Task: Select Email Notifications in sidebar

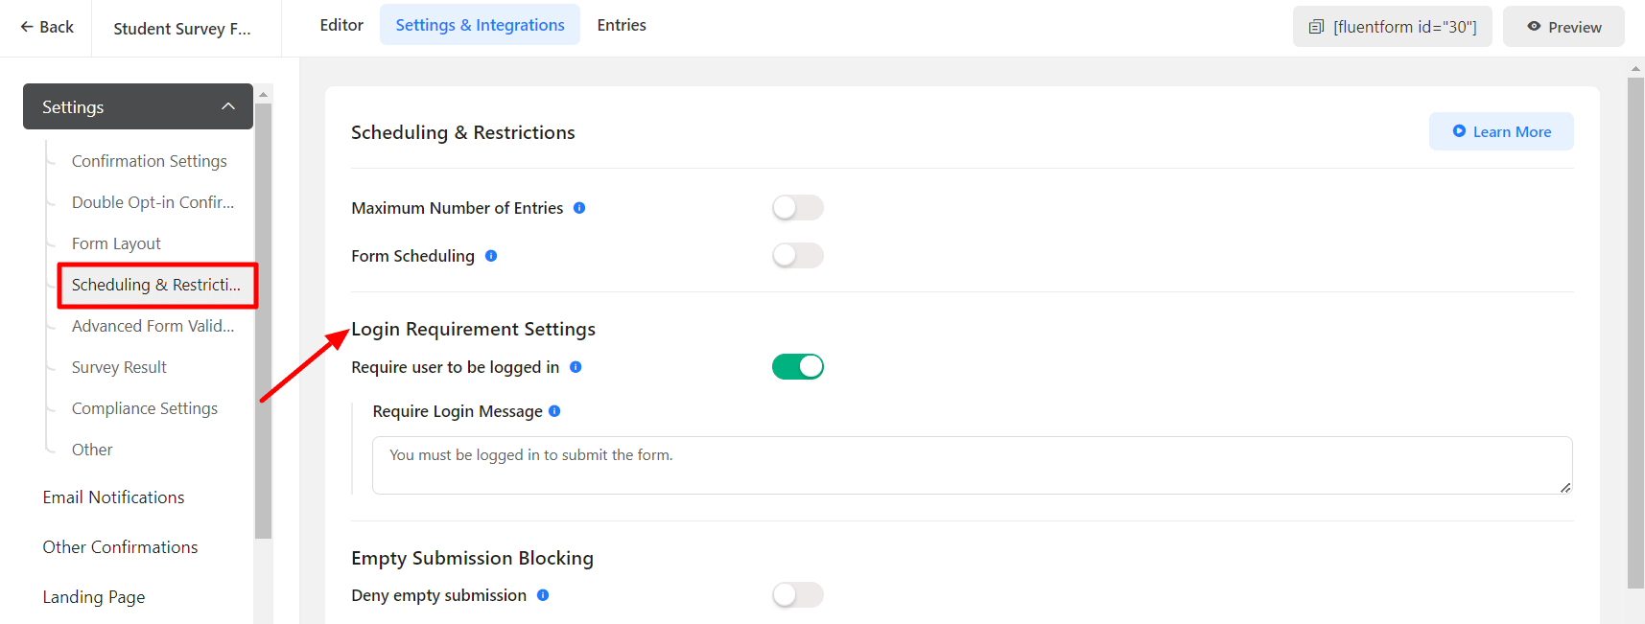Action: [x=113, y=497]
